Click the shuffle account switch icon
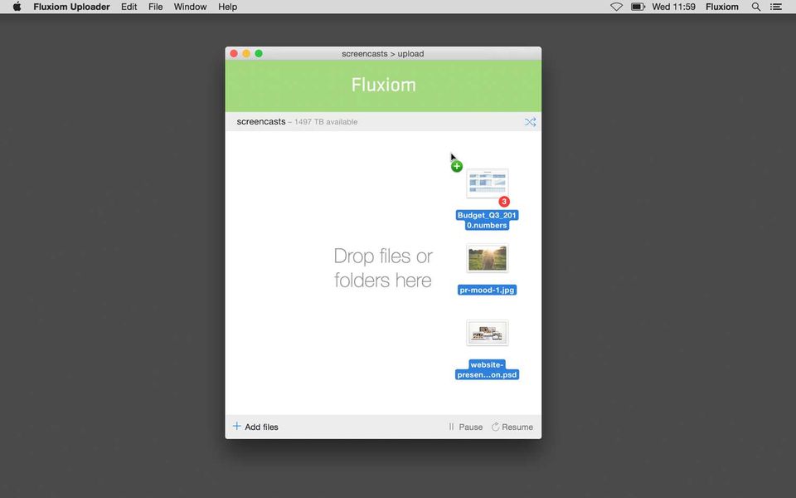796x498 pixels. tap(530, 122)
